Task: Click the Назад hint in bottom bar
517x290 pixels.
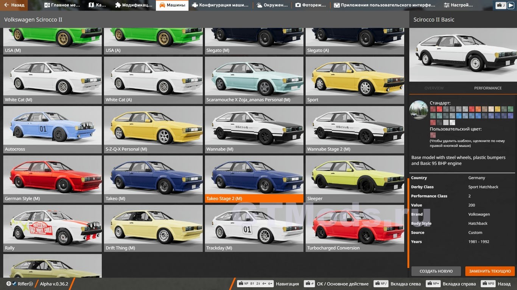Action: (495, 284)
